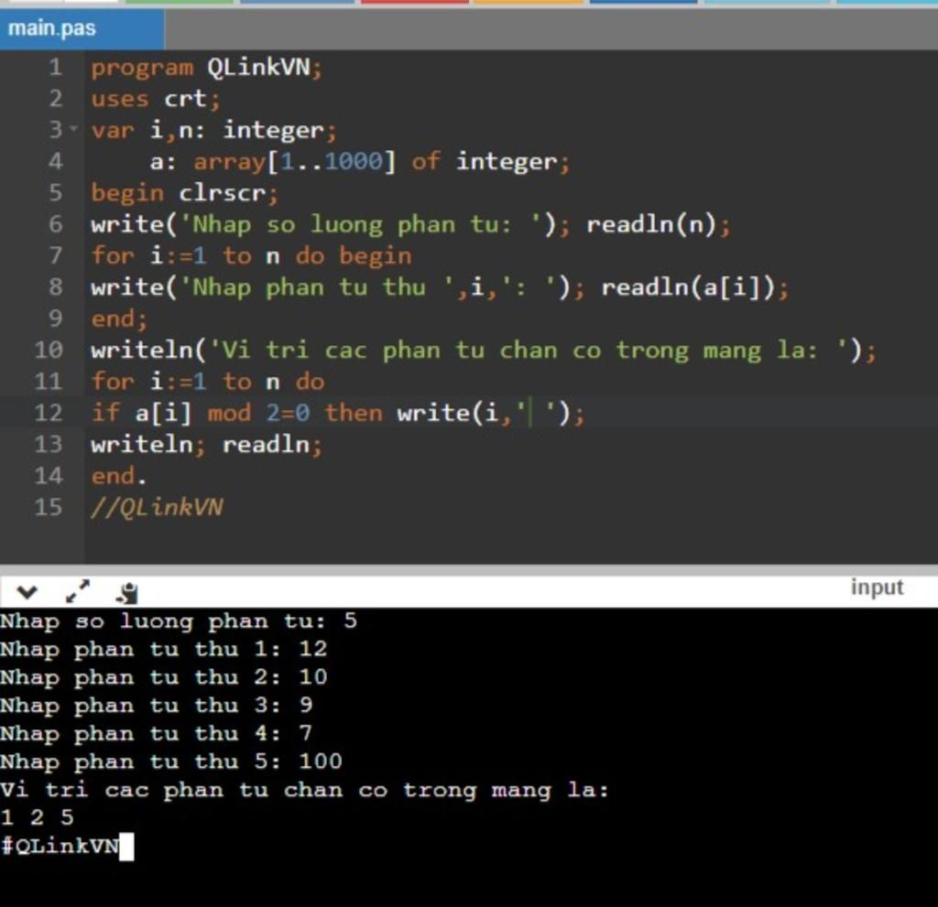Click the console clear/copy icon beside the expand arrows
The image size is (938, 907).
(x=126, y=592)
